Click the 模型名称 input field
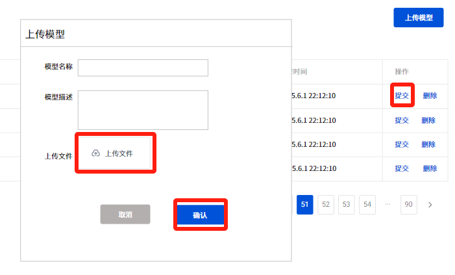Viewport: 455px width, 275px height. (143, 68)
